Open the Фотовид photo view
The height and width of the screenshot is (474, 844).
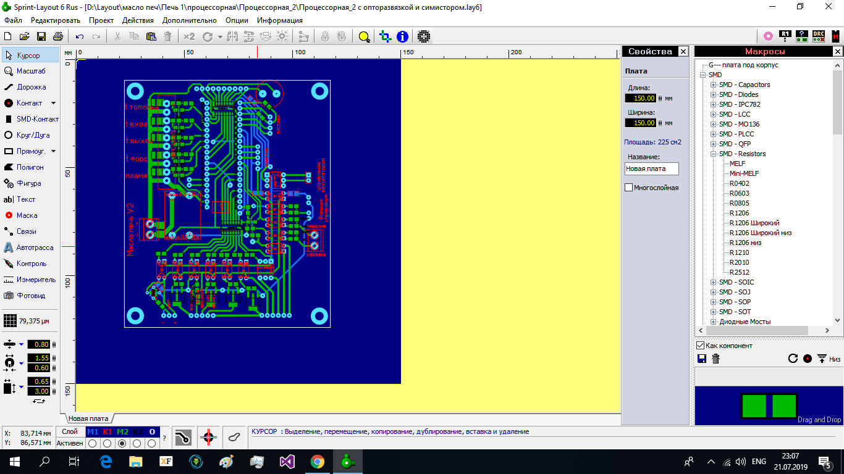coord(30,296)
